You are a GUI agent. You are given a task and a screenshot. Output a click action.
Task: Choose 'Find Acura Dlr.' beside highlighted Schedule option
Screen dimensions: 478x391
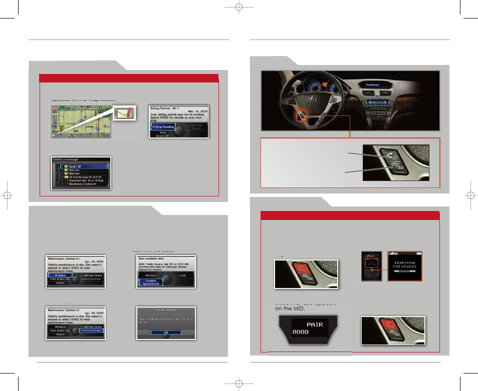(x=60, y=330)
